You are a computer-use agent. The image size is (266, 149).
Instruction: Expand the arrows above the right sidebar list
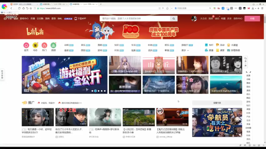click(x=249, y=72)
